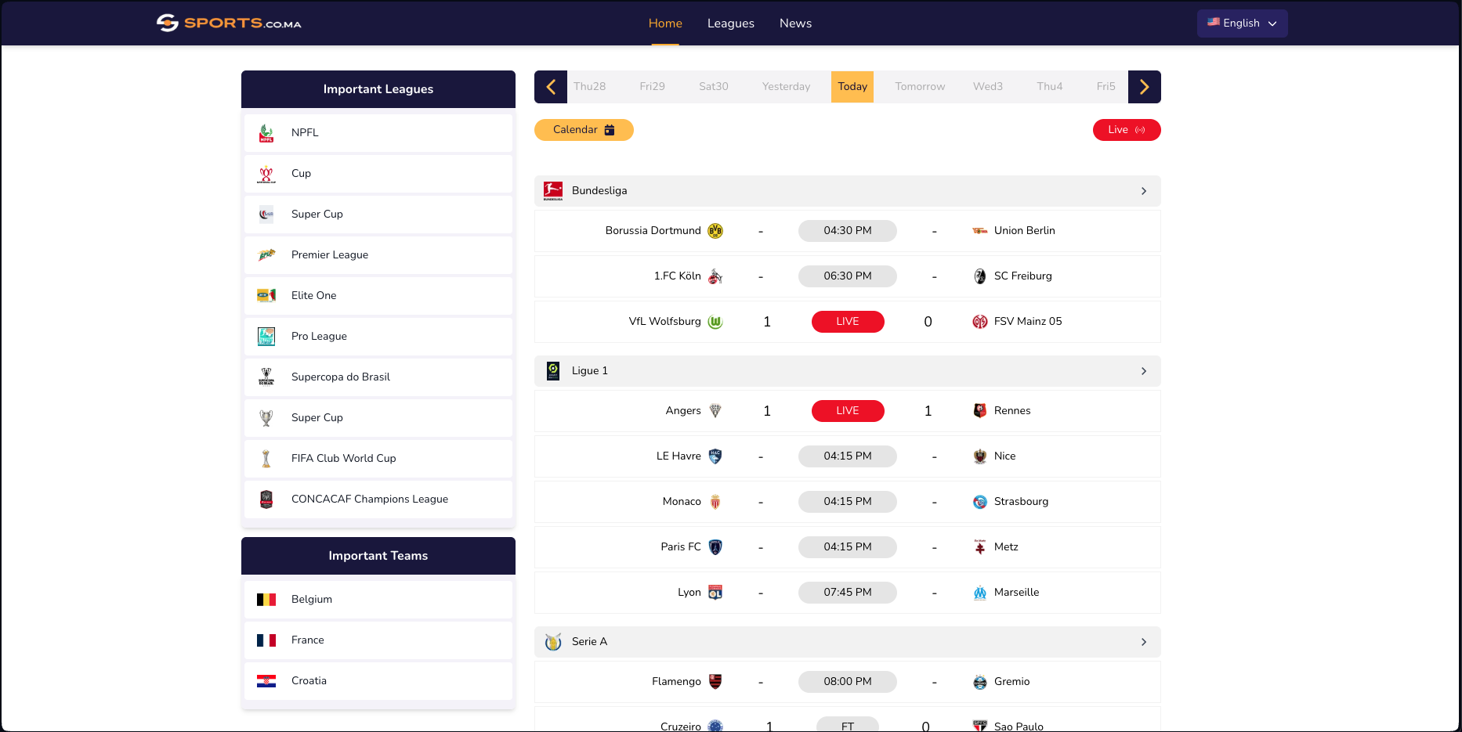Click the LE Havre team name
1462x732 pixels.
679,456
